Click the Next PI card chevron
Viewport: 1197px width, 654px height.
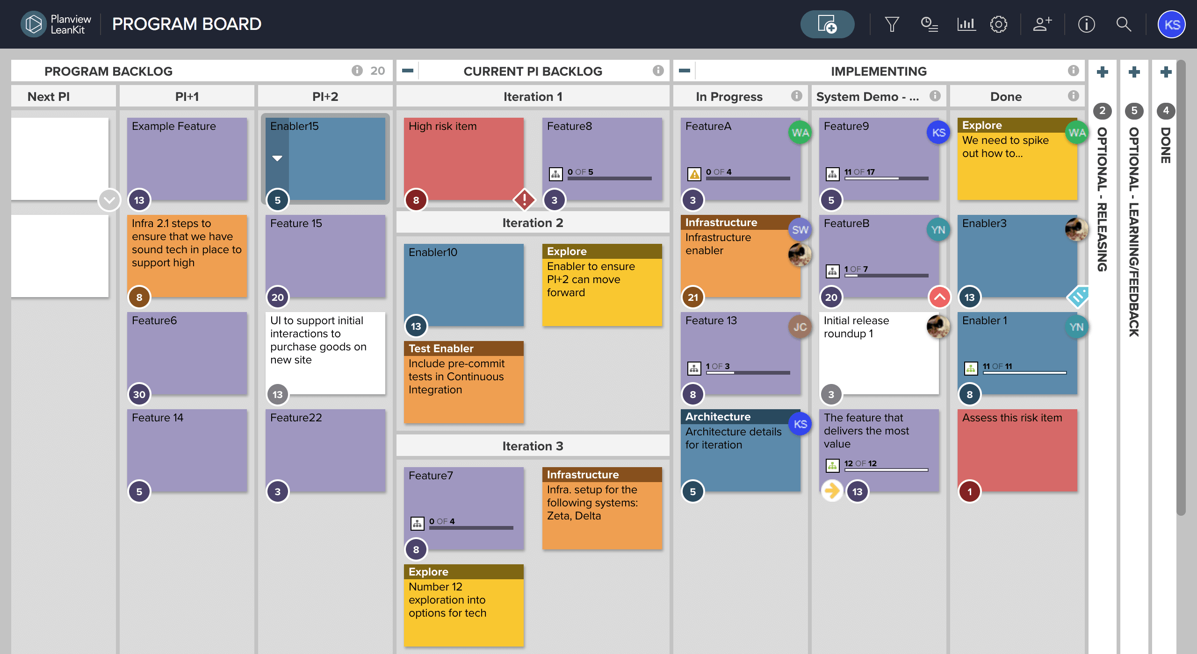click(x=109, y=200)
